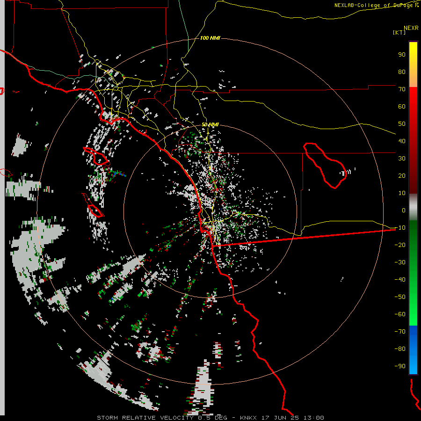Viewport: 421px width, 421px height.
Task: Click the yellow segment of the color bar
Action: 413,65
